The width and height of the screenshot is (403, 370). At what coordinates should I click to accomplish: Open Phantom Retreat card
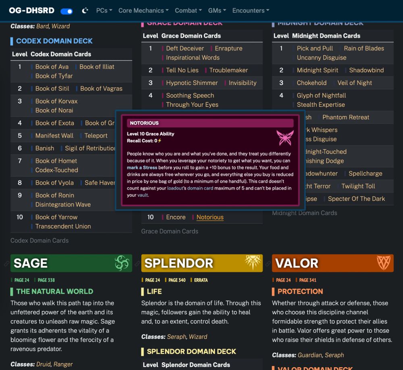point(346,117)
